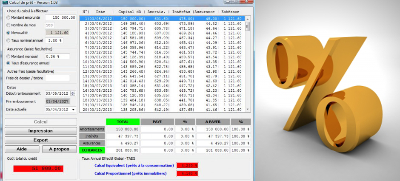This screenshot has height=181, width=400.
Task: Select the Montant emprunté radio button
Action: point(9,17)
